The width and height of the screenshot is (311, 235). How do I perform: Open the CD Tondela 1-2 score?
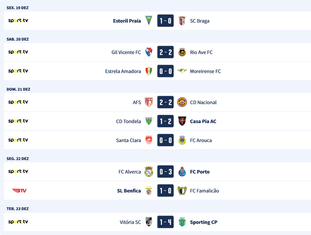pos(165,121)
